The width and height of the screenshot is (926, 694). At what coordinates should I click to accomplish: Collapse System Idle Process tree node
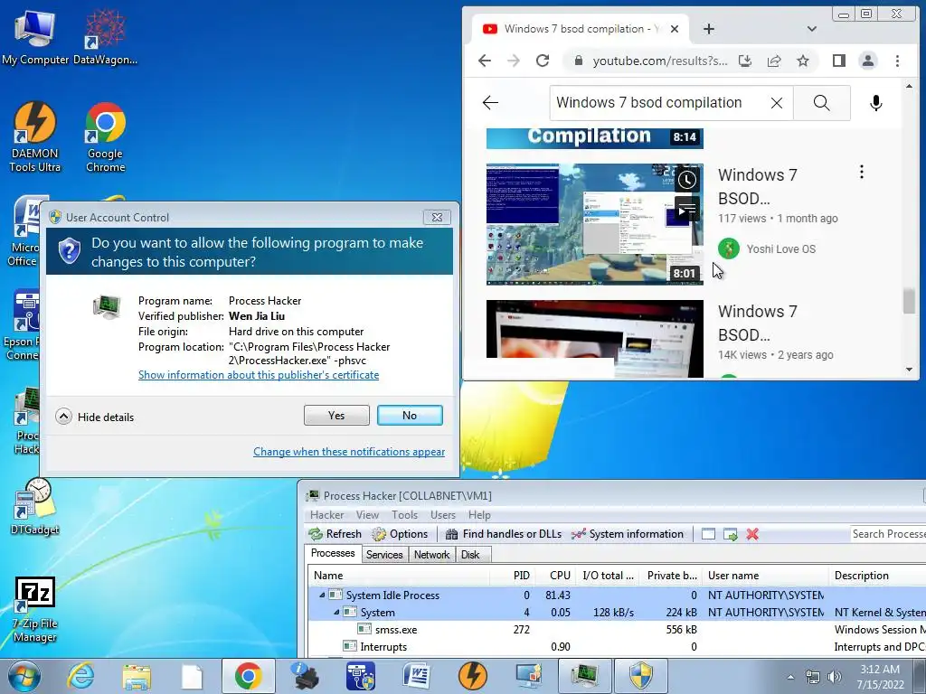[322, 595]
